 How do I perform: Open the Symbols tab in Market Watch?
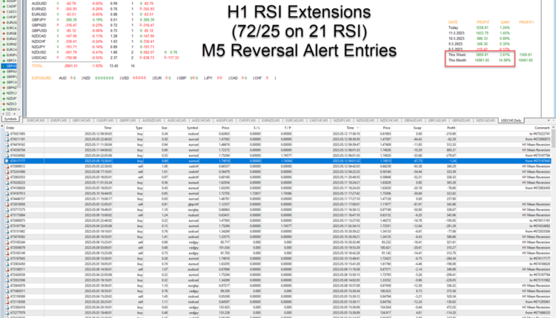11,118
